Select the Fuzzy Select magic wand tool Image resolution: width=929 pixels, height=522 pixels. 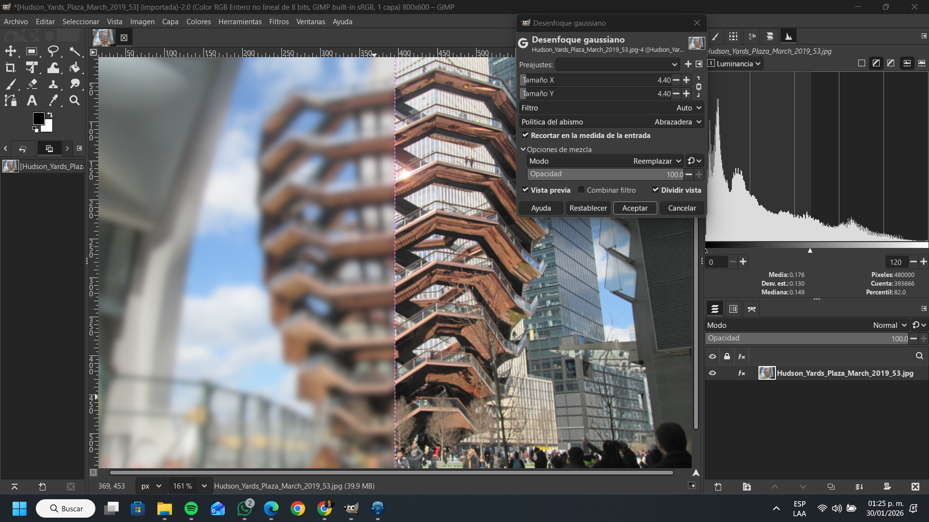click(75, 51)
